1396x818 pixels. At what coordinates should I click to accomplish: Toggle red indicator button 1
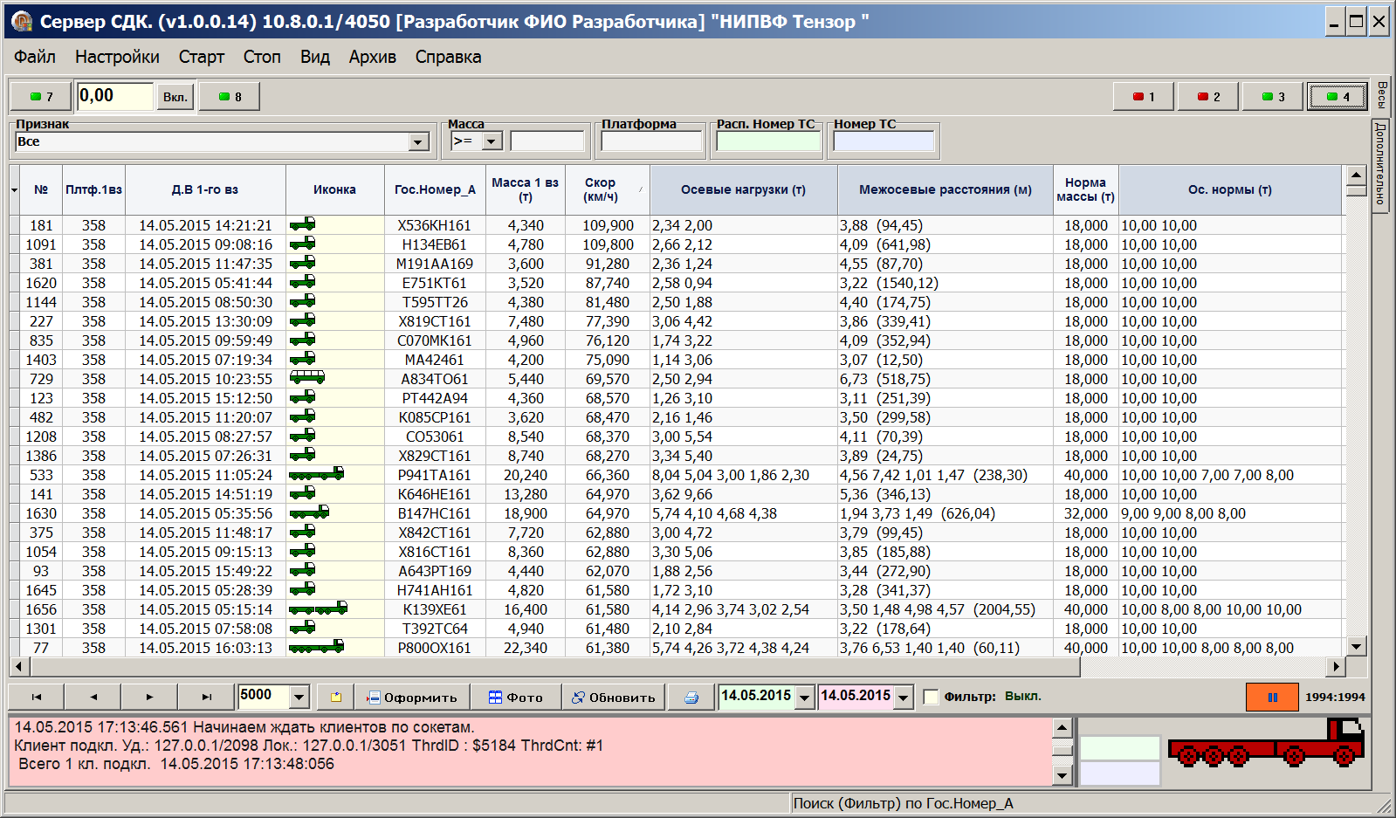1144,97
